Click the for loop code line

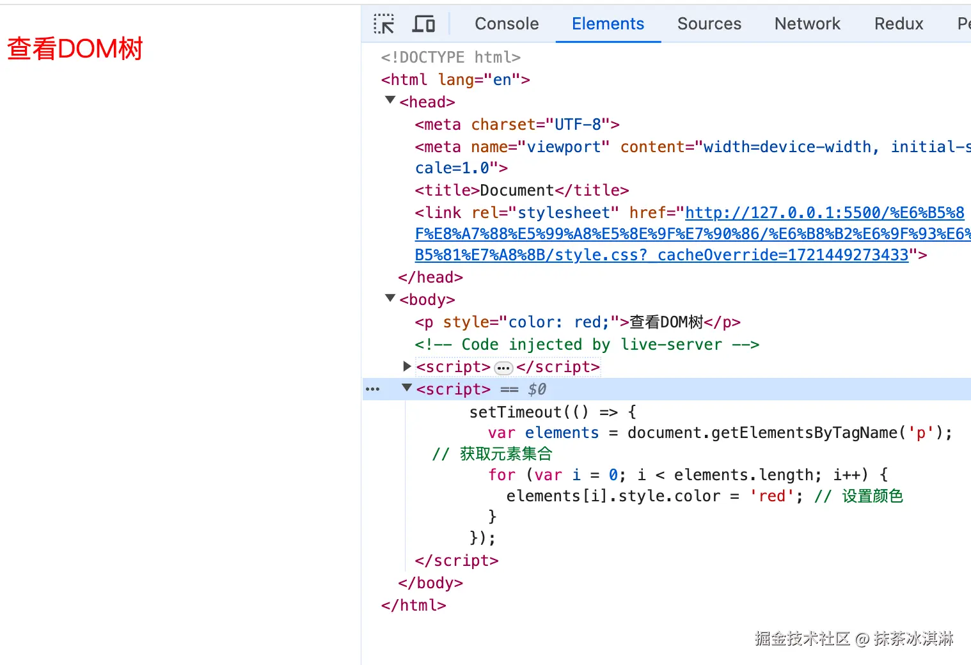pos(688,475)
